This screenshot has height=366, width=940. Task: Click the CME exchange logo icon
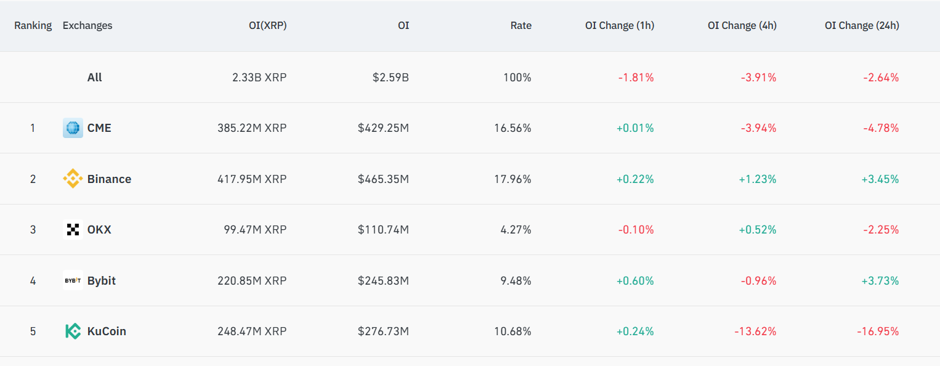(x=73, y=128)
